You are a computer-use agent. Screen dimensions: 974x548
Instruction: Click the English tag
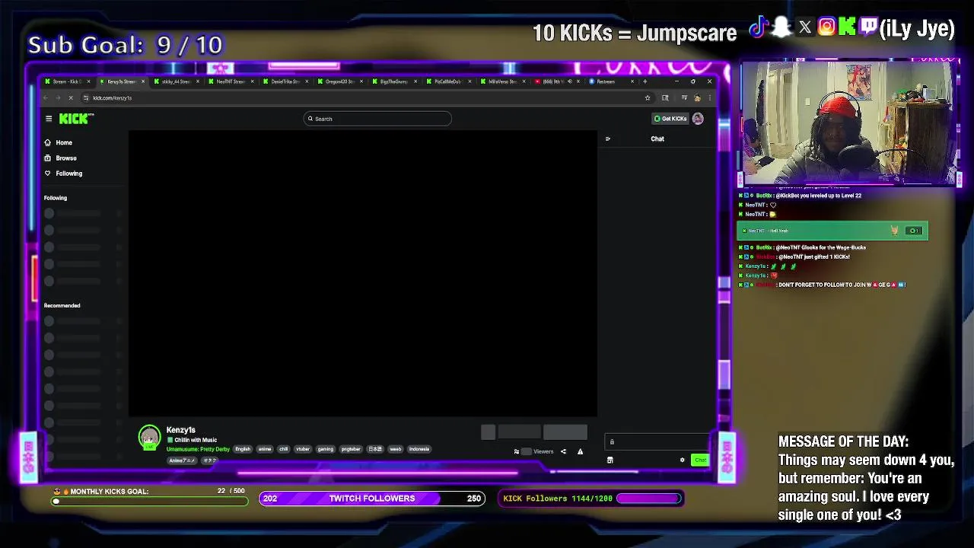pyautogui.click(x=243, y=449)
